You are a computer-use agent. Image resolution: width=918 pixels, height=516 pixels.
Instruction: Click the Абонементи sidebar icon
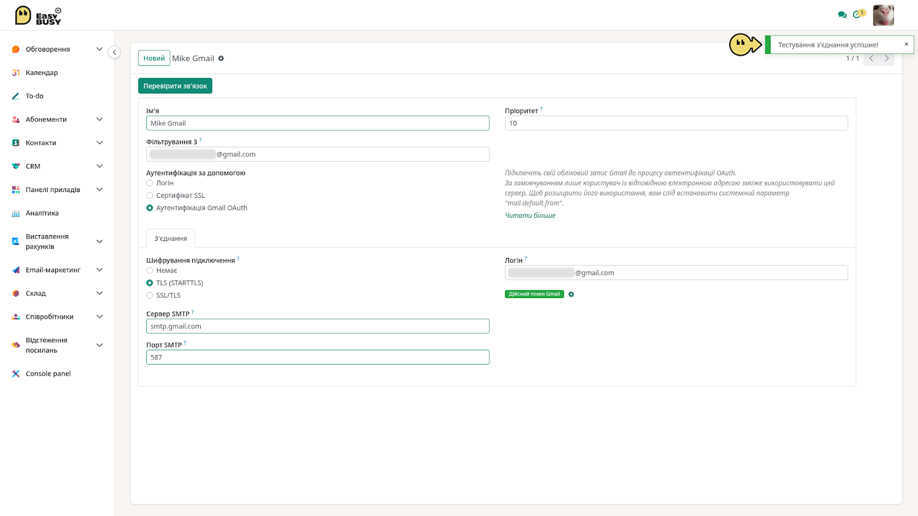coord(16,119)
